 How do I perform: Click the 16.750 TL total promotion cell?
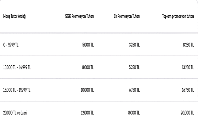[188, 90]
